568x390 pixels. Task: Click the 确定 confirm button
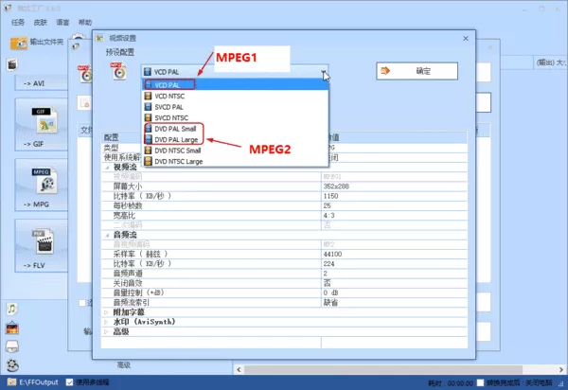pyautogui.click(x=417, y=71)
